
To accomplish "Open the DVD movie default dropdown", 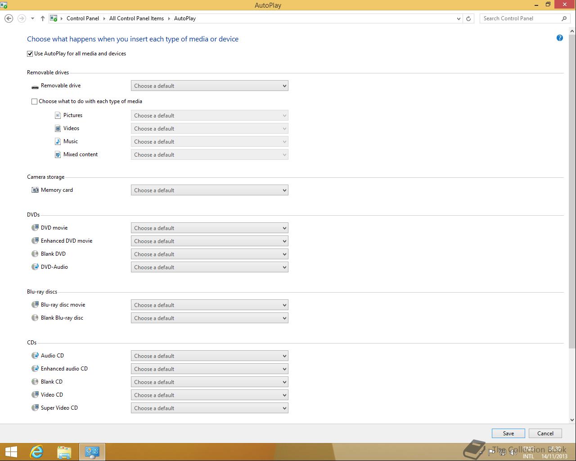I will click(210, 228).
